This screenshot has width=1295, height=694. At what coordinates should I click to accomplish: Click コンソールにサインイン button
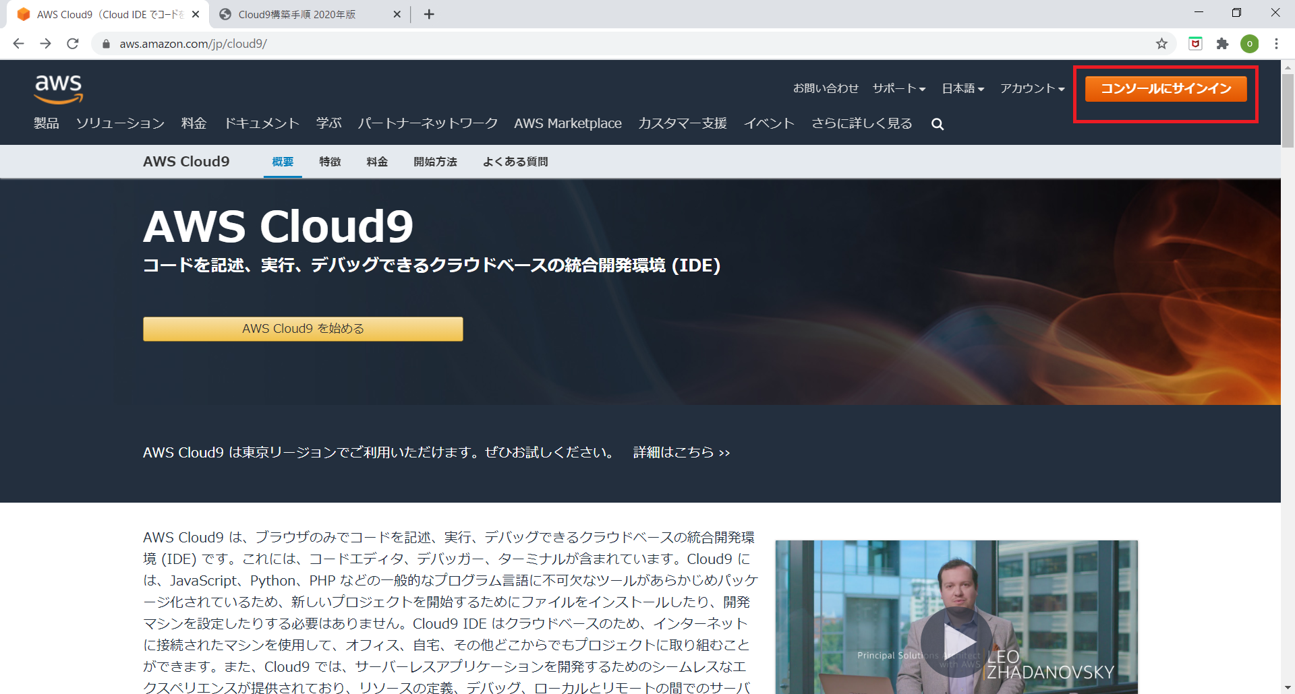coord(1165,88)
